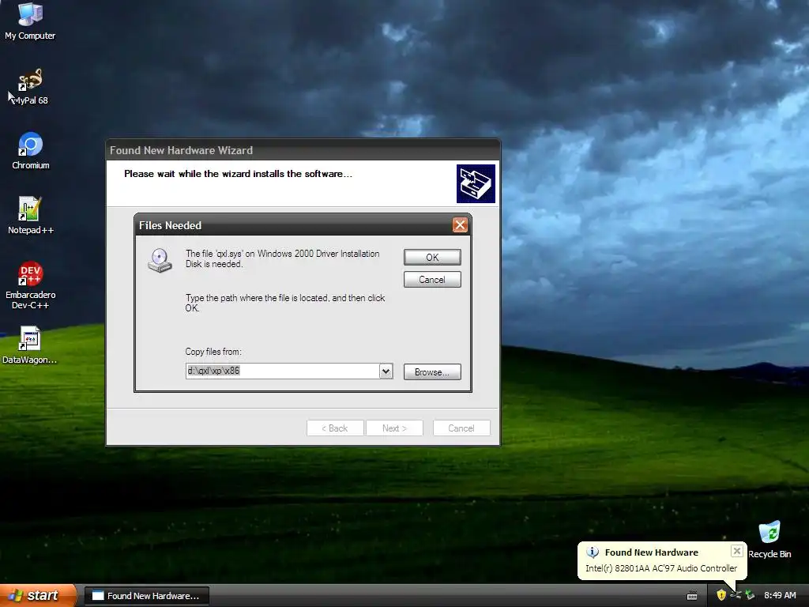Image resolution: width=809 pixels, height=607 pixels.
Task: Select the Embarcadero Dev-C++ shortcut
Action: click(x=31, y=285)
